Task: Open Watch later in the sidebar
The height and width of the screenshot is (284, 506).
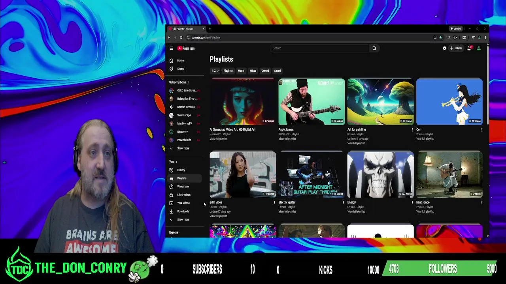Action: point(183,187)
